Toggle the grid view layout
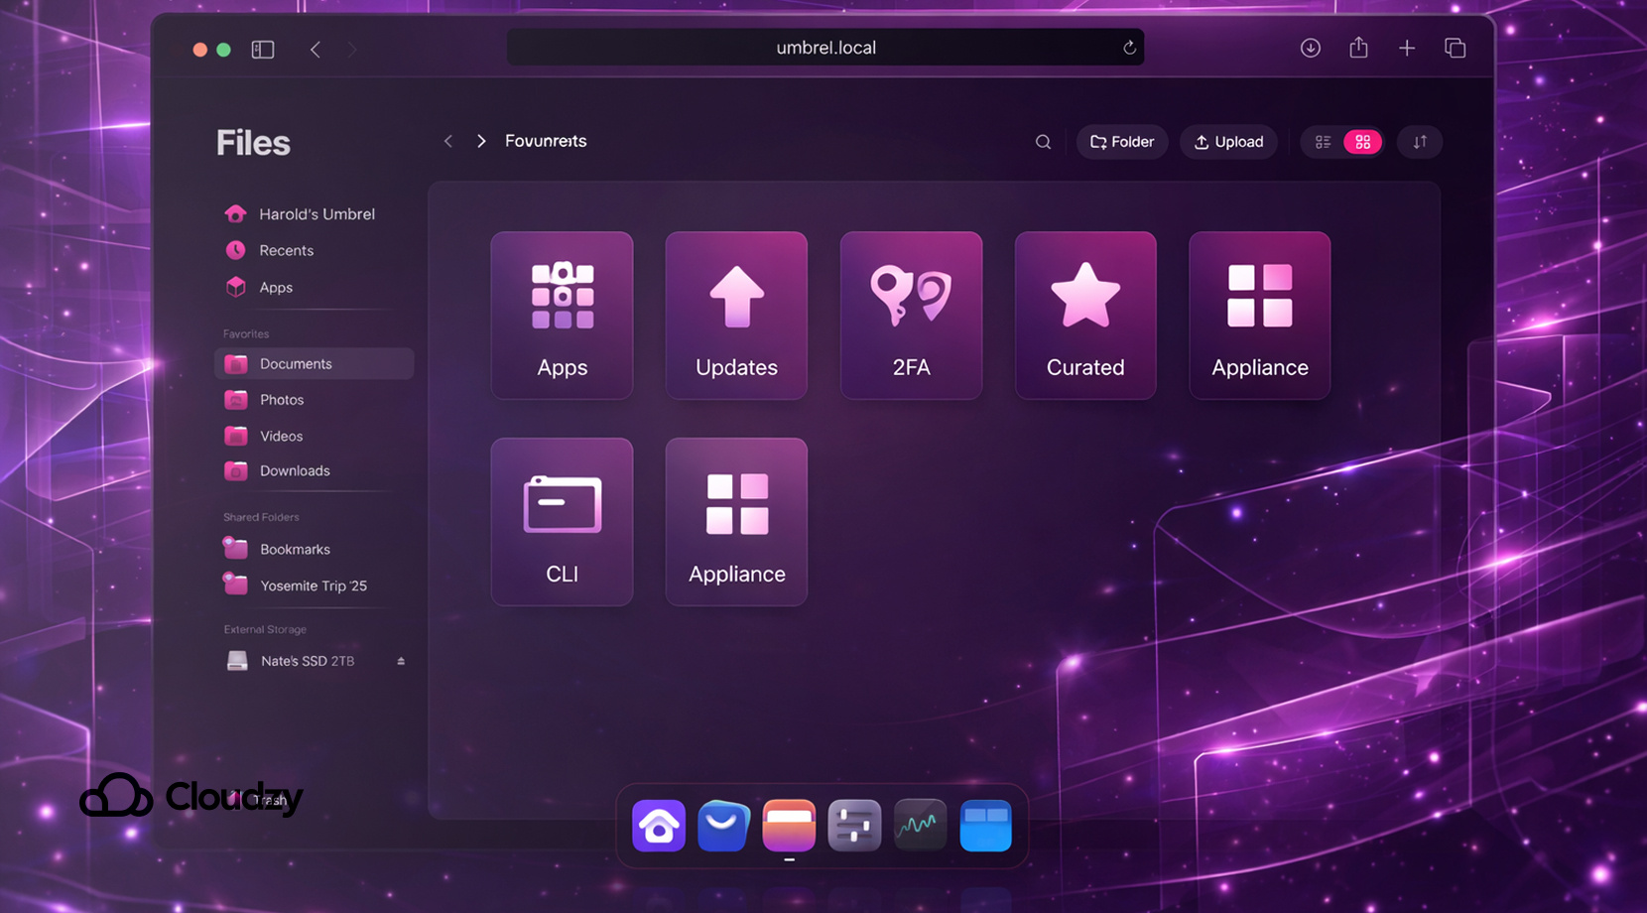Image resolution: width=1647 pixels, height=913 pixels. (x=1364, y=142)
